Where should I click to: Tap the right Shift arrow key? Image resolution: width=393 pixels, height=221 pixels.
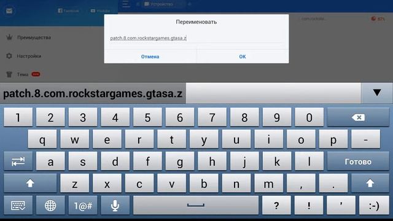(370, 184)
